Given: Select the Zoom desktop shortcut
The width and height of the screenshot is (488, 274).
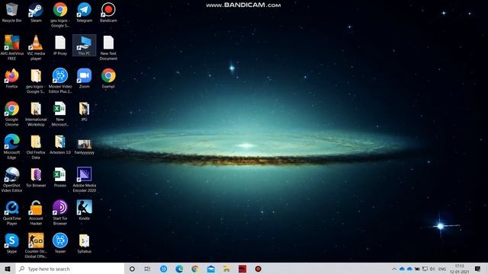Looking at the screenshot, I should (84, 78).
